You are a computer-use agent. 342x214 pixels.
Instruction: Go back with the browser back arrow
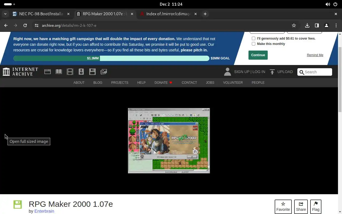click(6, 25)
